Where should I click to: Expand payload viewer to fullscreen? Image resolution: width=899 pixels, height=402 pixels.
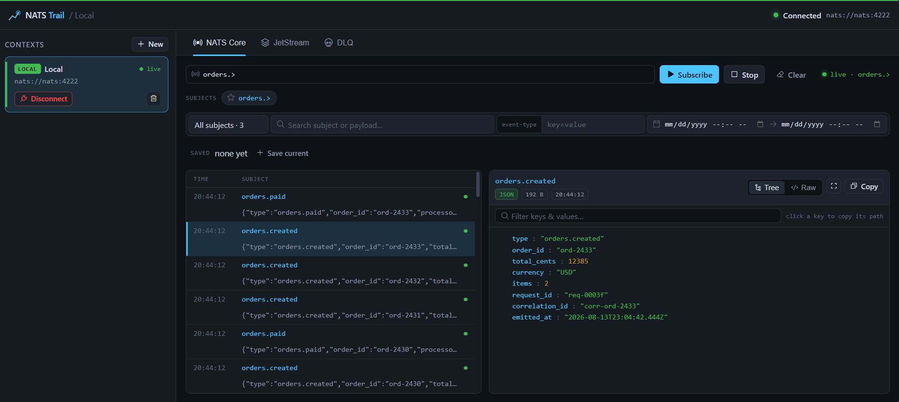point(834,186)
